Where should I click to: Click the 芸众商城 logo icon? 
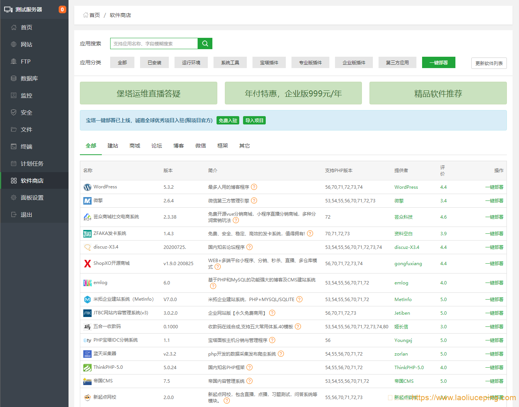coord(87,217)
